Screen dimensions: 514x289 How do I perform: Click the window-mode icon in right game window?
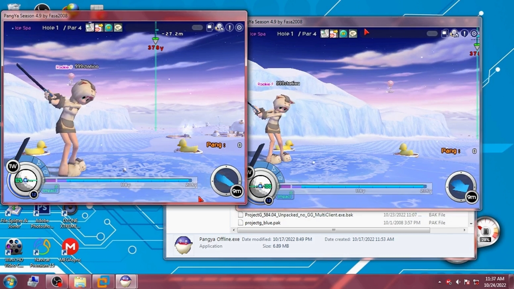tap(445, 34)
